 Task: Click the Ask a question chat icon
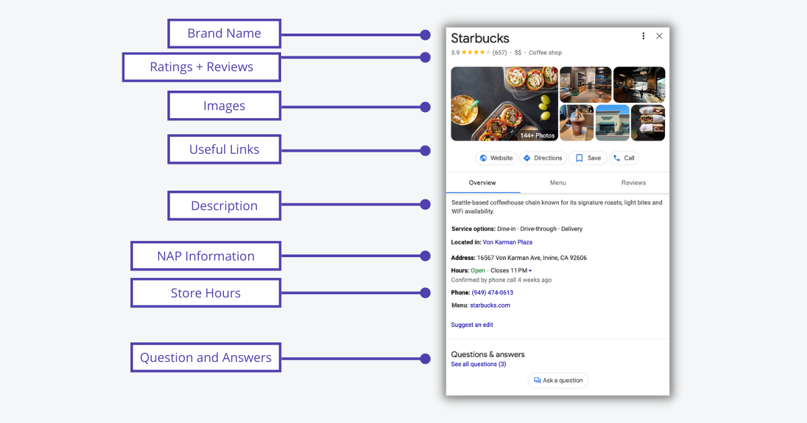point(537,381)
